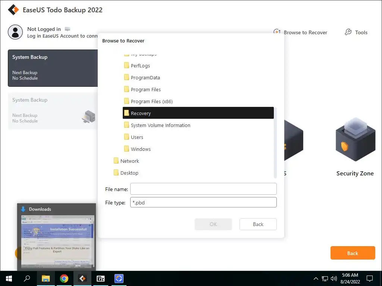Select Program Files (x86) folder text
The height and width of the screenshot is (286, 382).
coord(152,101)
